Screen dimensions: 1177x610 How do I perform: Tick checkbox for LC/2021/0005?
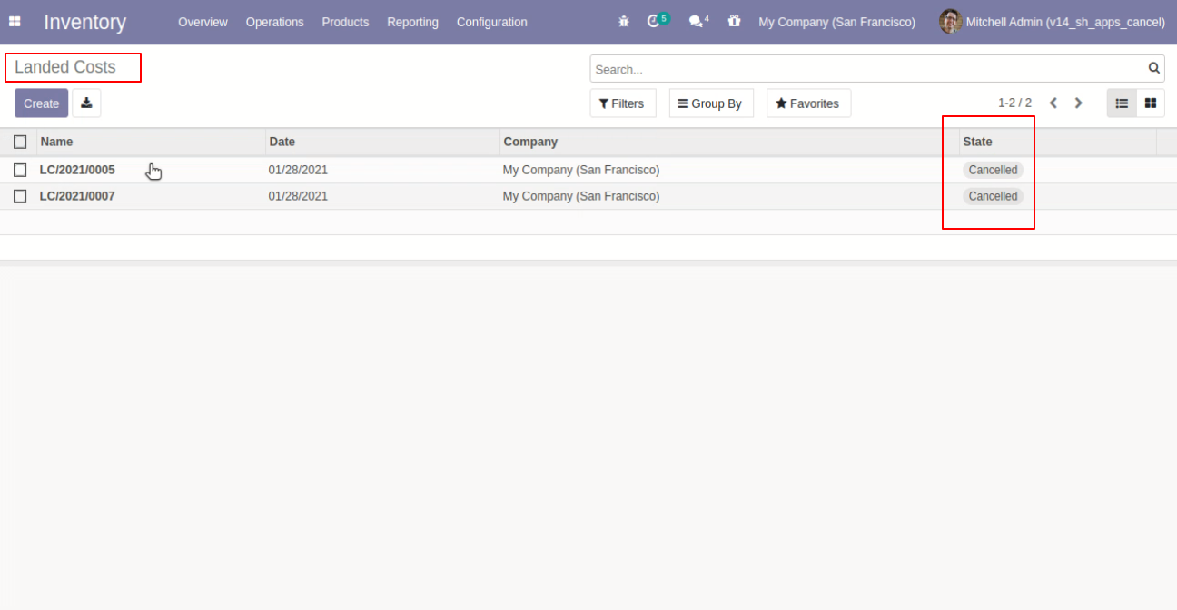(20, 170)
